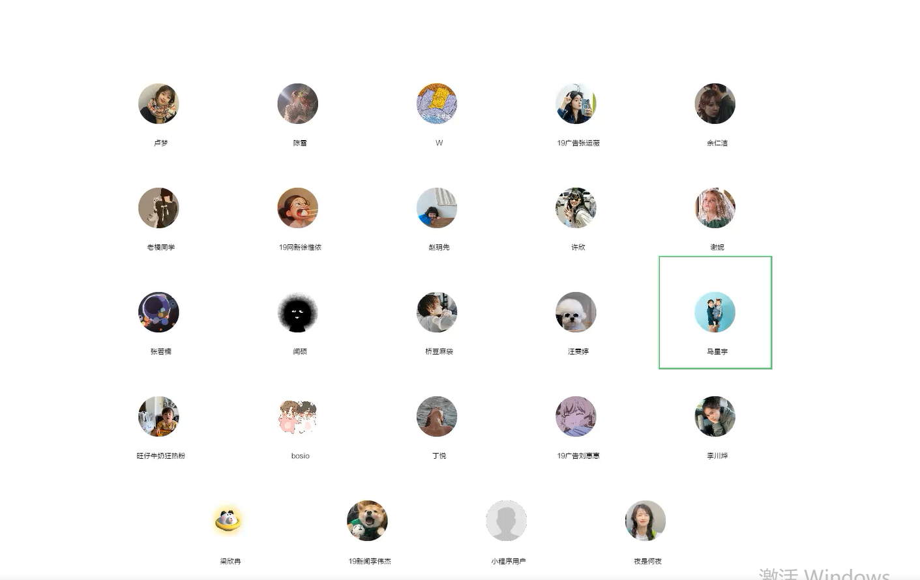Select the 卢梦 profile picture
This screenshot has height=580, width=920.
[158, 104]
